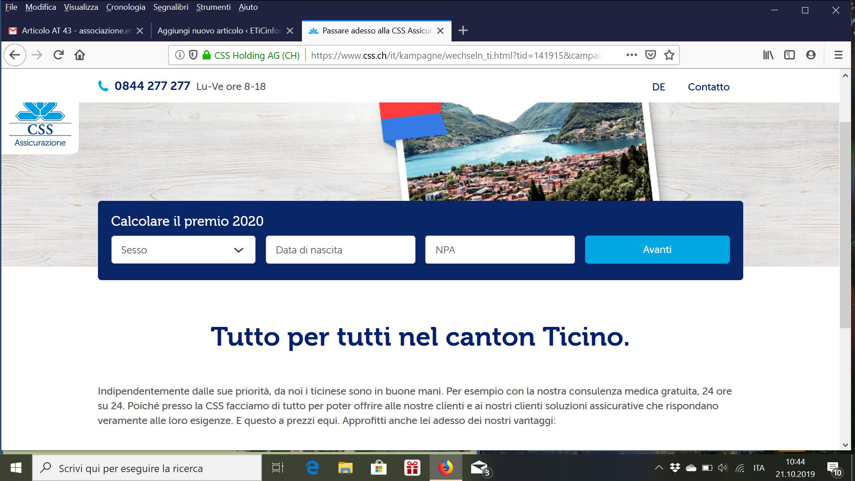
Task: Click the Windows taskbar search box
Action: [147, 468]
